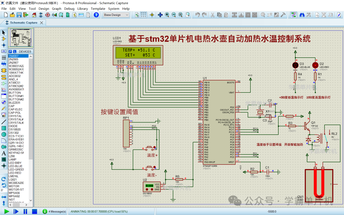
Task: Open the System menu
Action: [114, 9]
